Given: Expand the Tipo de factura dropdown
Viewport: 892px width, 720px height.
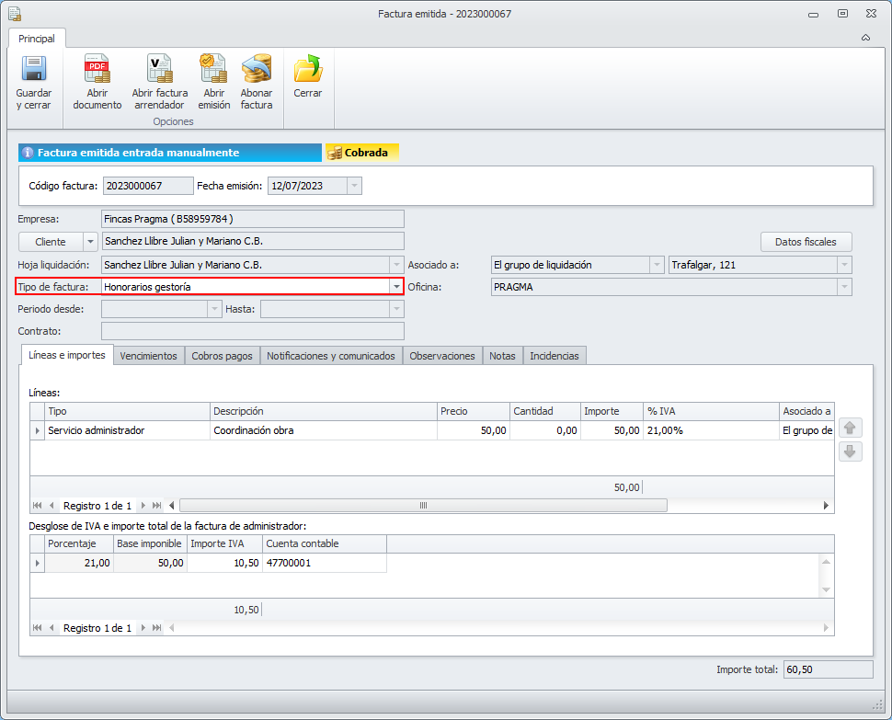Looking at the screenshot, I should point(396,287).
